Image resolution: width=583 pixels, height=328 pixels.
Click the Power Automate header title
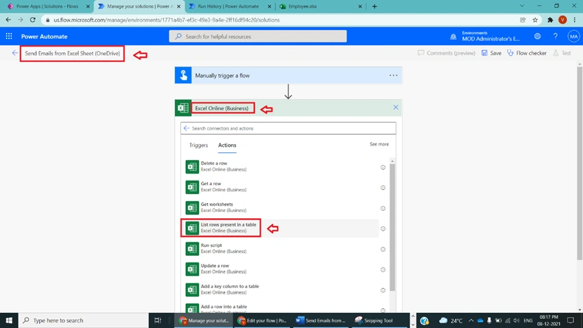tap(45, 36)
